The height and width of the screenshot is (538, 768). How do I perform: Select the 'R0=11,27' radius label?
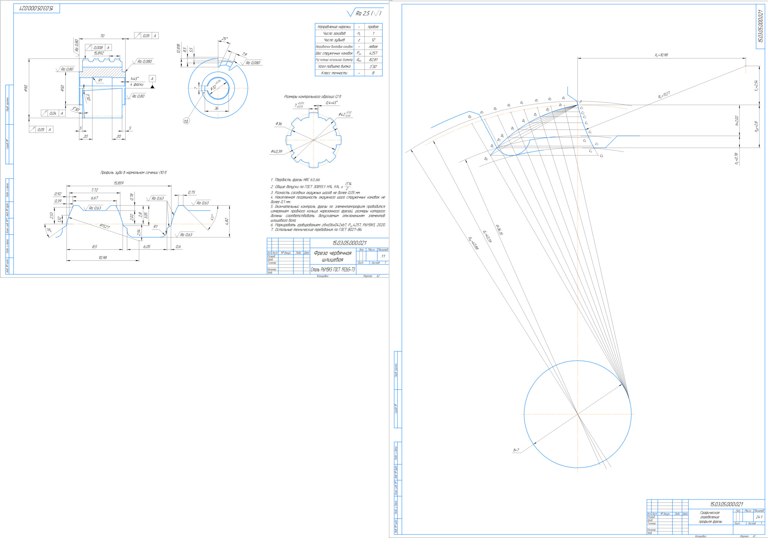pos(664,95)
